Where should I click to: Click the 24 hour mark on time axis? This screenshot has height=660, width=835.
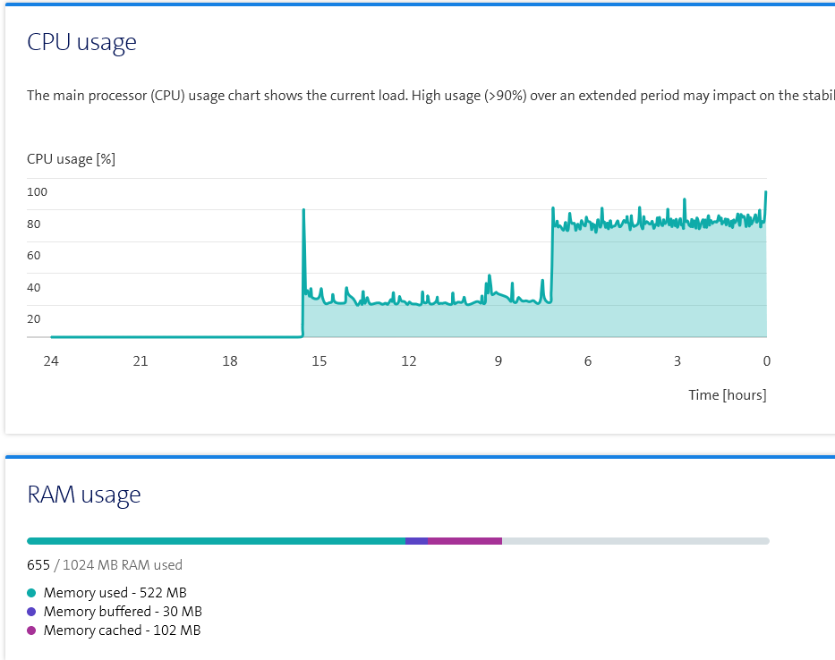click(51, 361)
